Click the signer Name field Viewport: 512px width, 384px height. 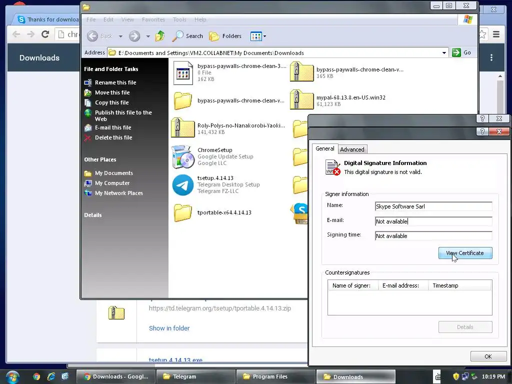[433, 206]
